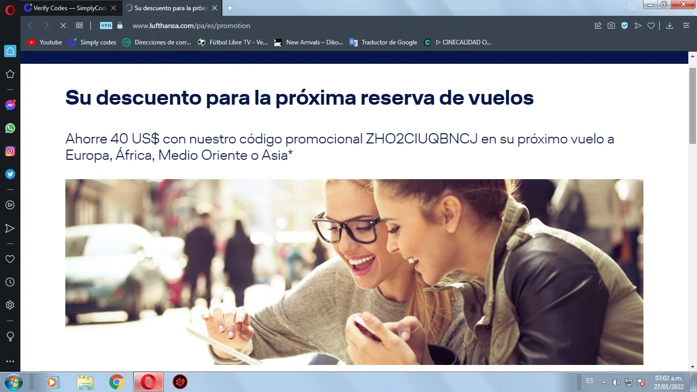697x392 pixels.
Task: Click the scrollbar up arrow
Action: pyautogui.click(x=692, y=56)
